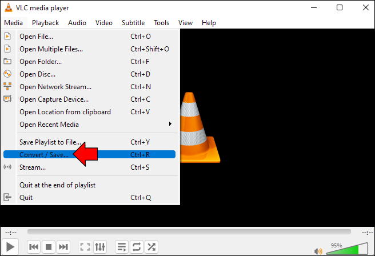Image resolution: width=375 pixels, height=256 pixels.
Task: Select Convert / Save... menu entry
Action: [89, 154]
